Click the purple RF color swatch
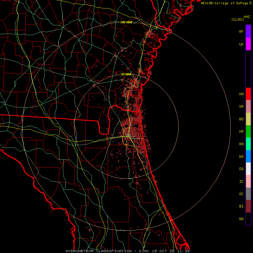Viewport: 253px width, 253px height. pyautogui.click(x=248, y=31)
